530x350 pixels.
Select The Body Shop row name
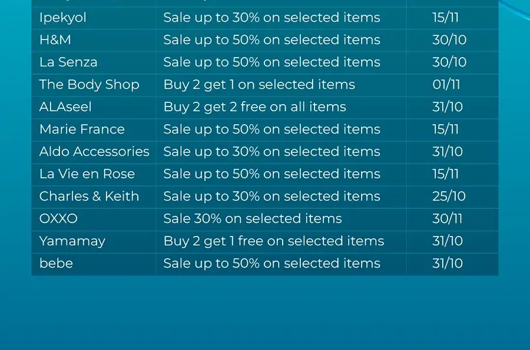pyautogui.click(x=90, y=85)
